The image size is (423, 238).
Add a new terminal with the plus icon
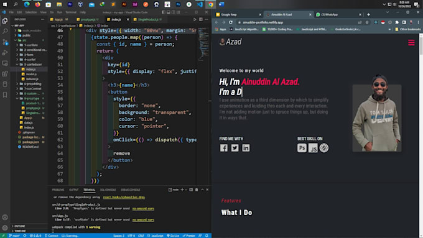[x=182, y=190]
